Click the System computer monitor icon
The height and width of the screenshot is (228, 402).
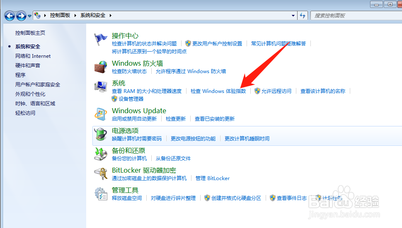point(100,87)
